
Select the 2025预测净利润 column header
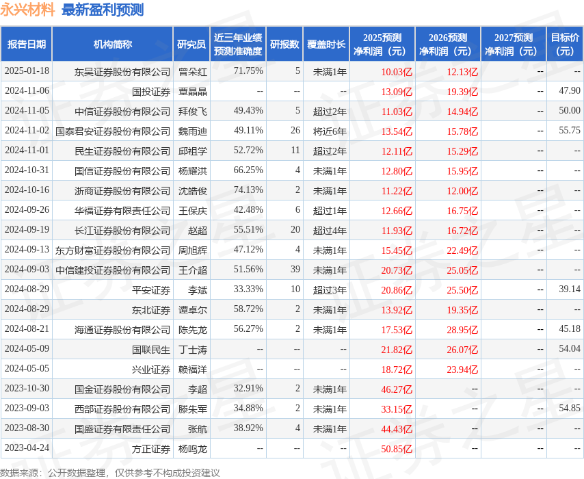382,44
